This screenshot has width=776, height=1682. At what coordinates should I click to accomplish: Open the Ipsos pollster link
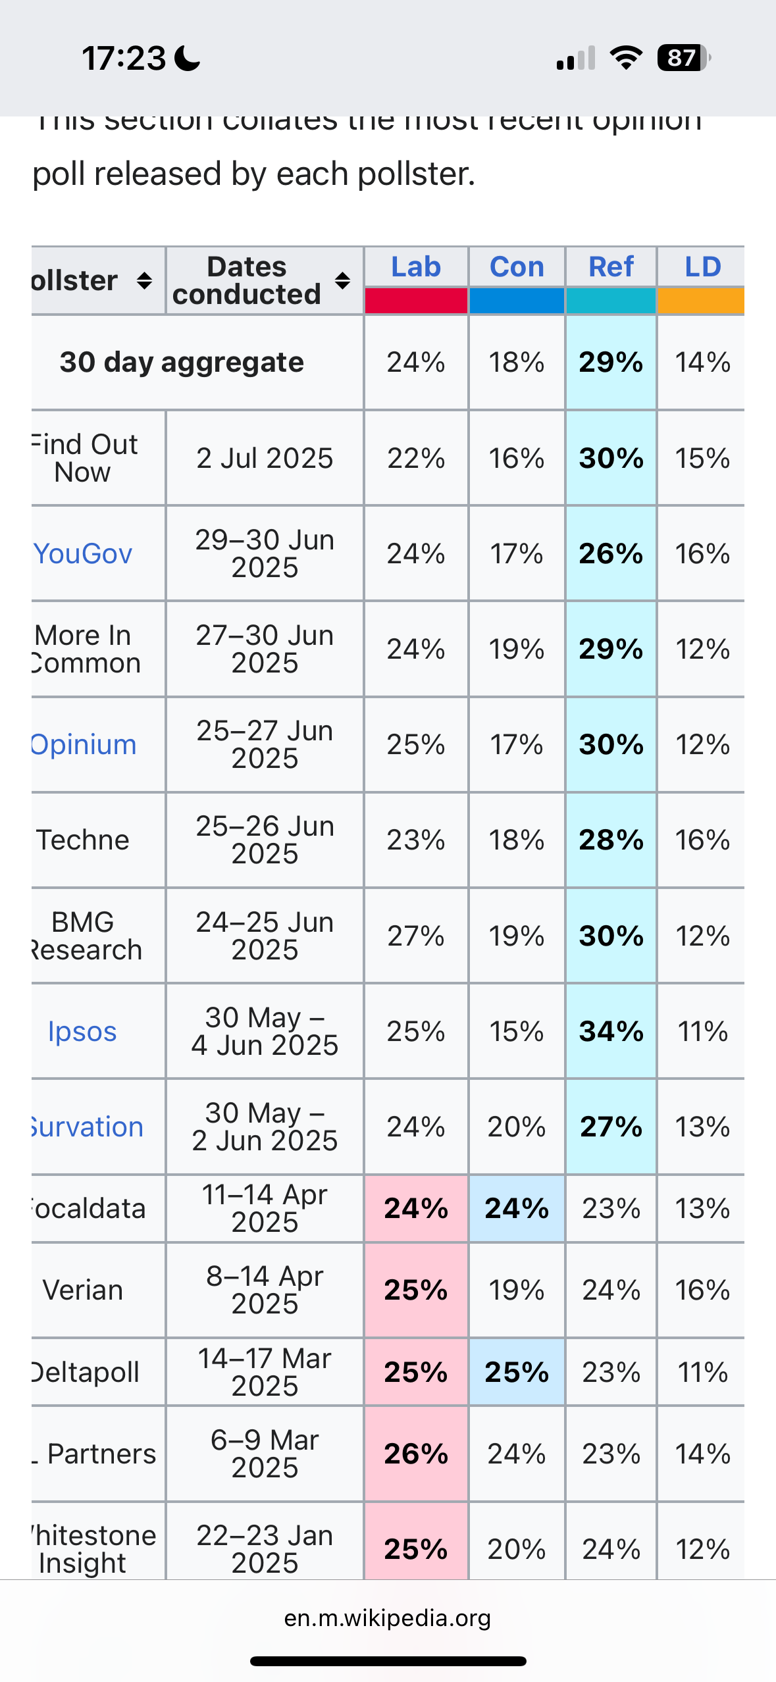pos(82,1031)
